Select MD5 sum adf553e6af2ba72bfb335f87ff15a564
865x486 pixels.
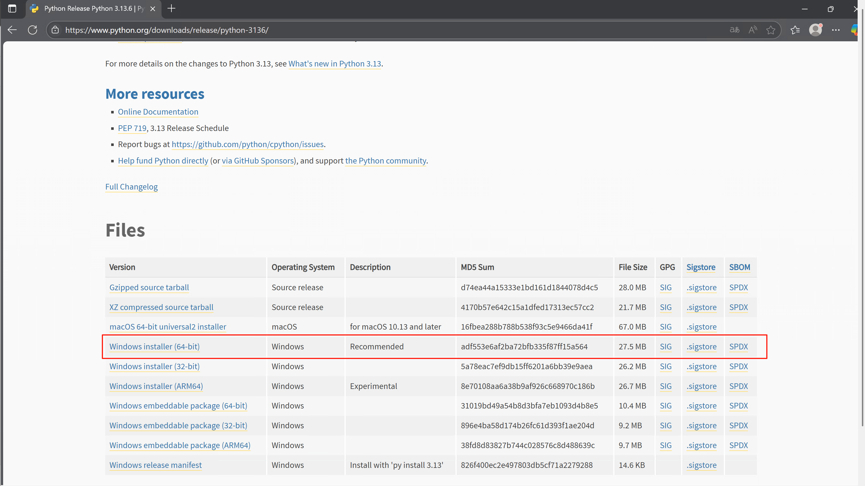[524, 347]
